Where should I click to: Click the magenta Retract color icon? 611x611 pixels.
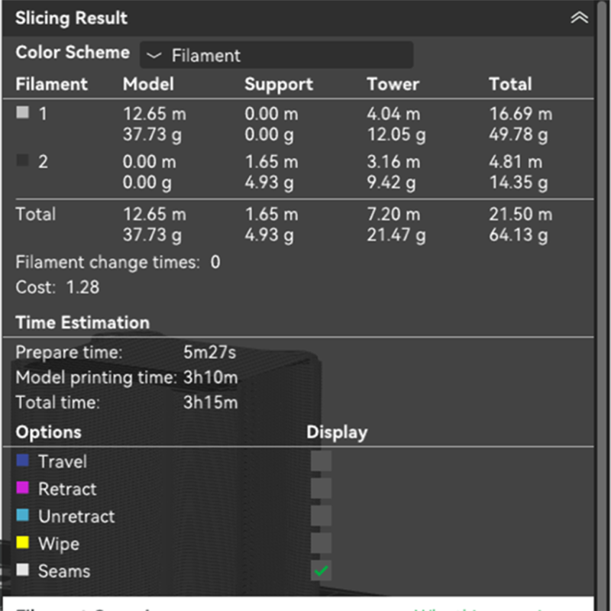(23, 489)
